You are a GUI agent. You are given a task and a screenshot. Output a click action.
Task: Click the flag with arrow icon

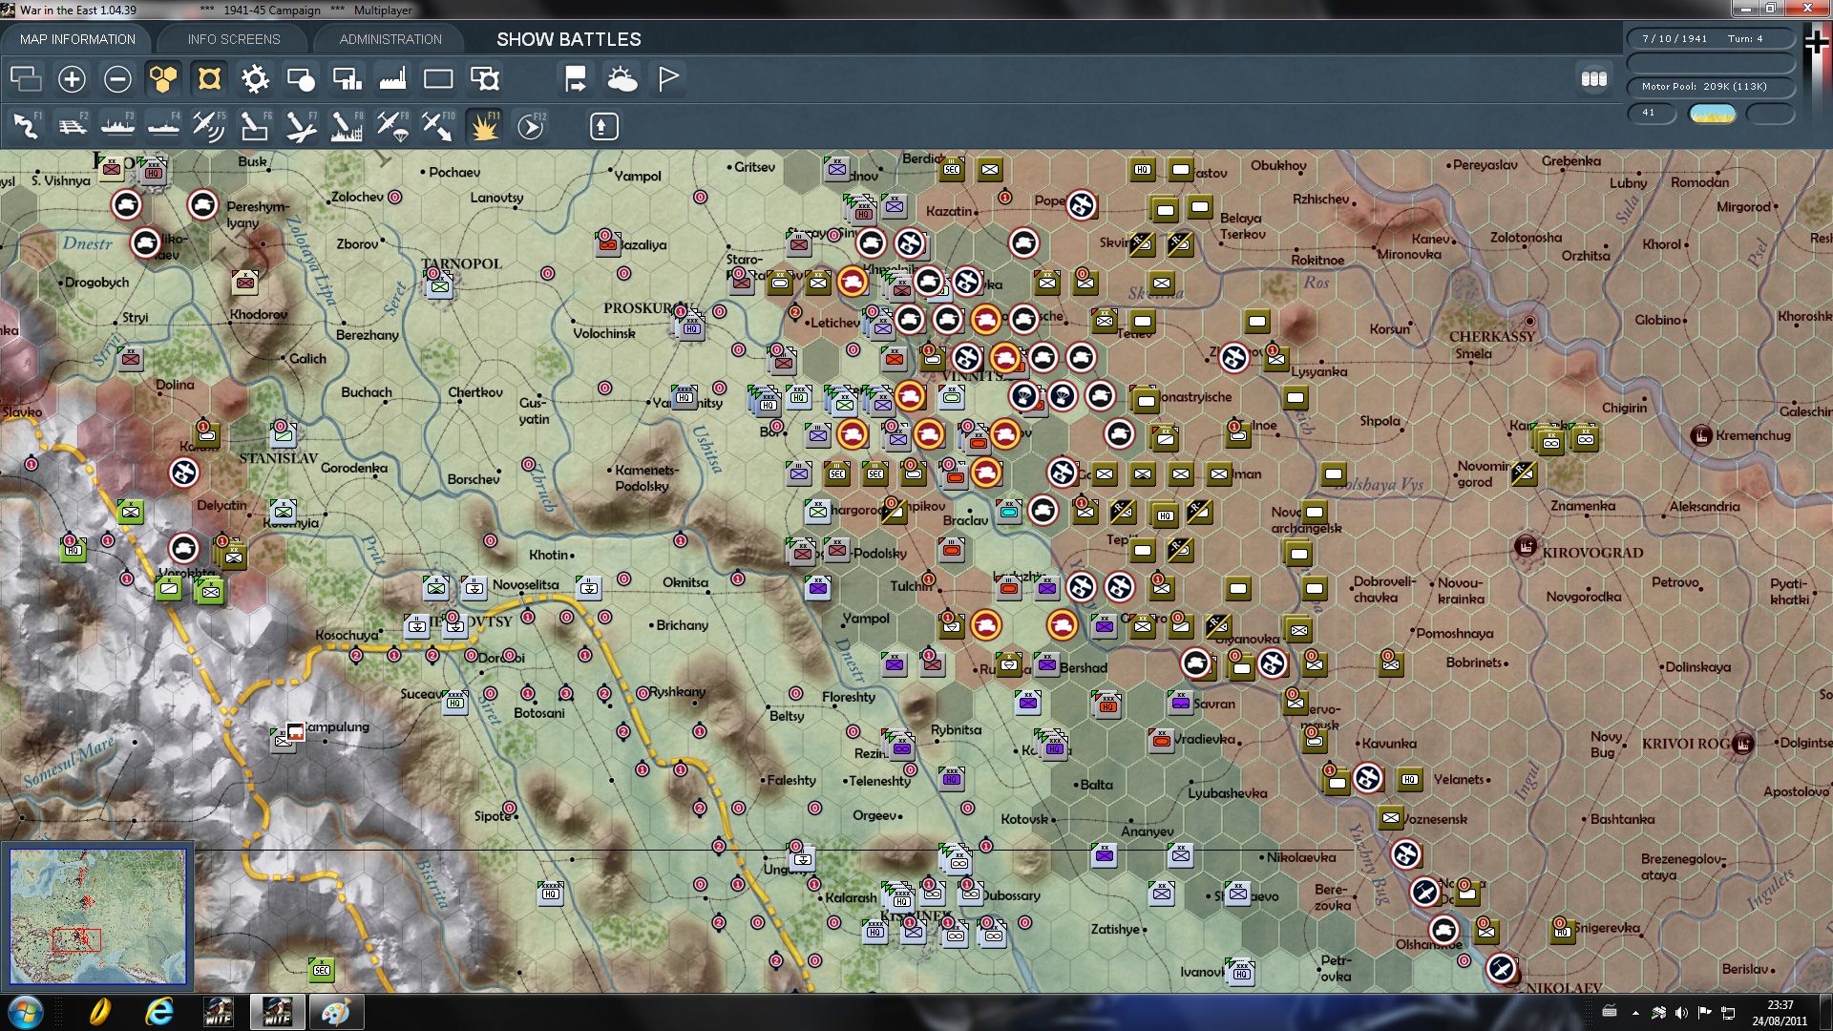click(576, 78)
